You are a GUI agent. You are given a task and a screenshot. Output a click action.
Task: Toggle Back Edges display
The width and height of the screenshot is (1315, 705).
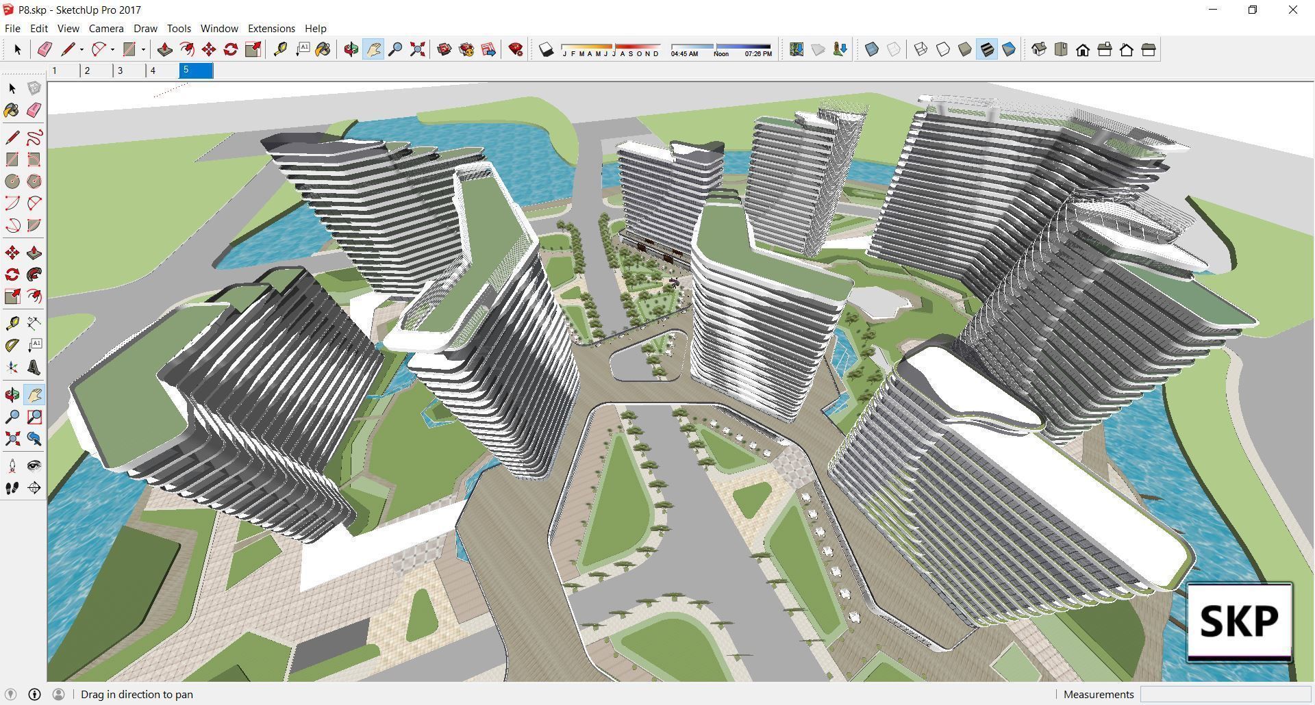click(x=894, y=49)
